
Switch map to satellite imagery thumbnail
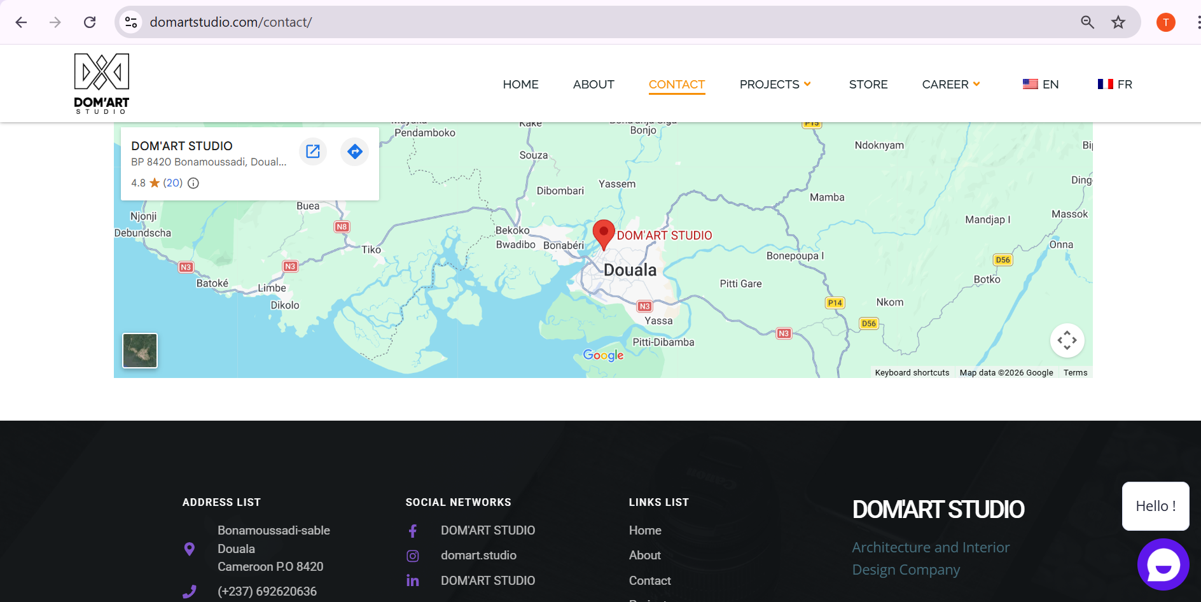pos(140,351)
